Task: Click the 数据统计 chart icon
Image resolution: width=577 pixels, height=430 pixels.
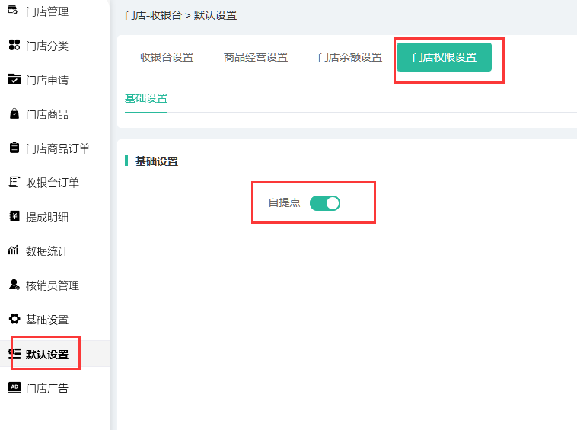Action: (13, 250)
